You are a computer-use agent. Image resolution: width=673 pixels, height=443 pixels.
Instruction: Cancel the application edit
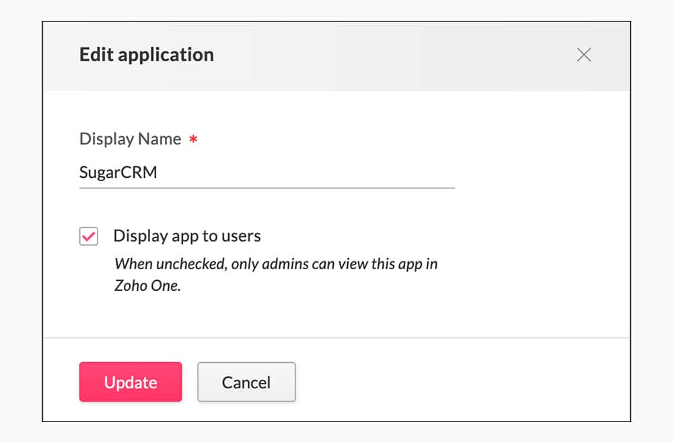coord(246,382)
